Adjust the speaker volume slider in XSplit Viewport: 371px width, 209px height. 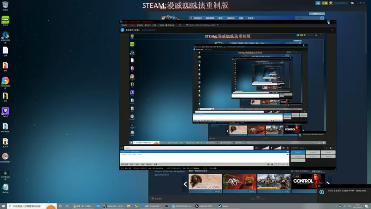(x=277, y=148)
